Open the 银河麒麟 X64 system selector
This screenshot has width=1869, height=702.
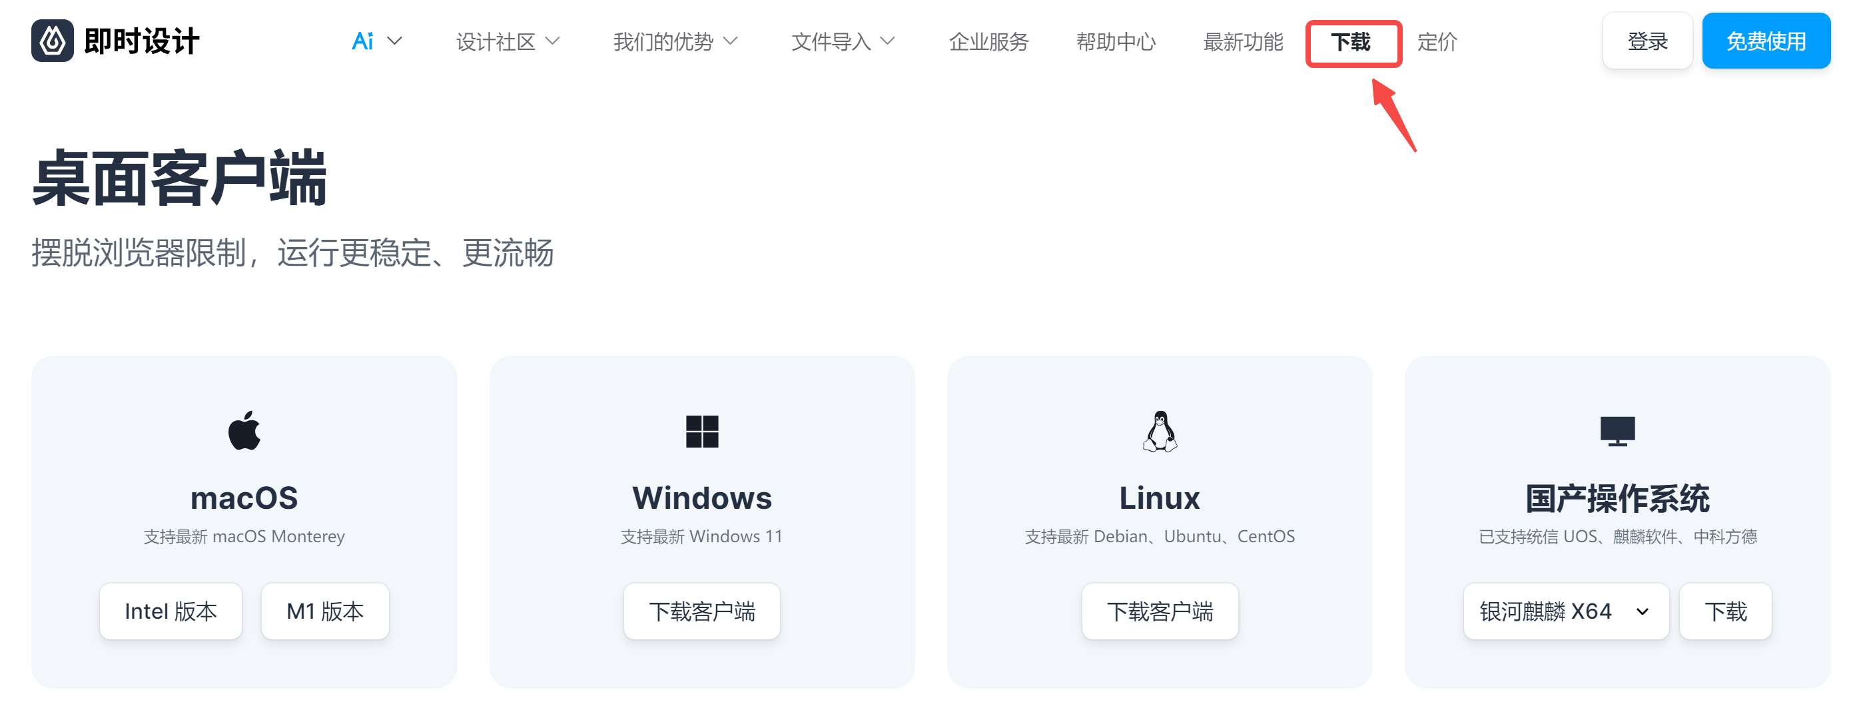tap(1566, 611)
